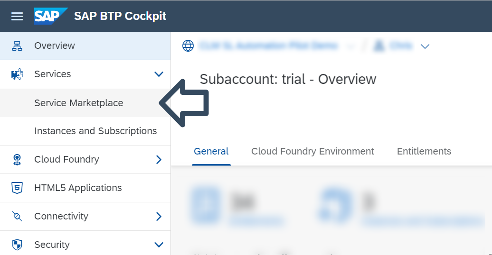The height and width of the screenshot is (255, 492).
Task: Select Security menu label
Action: (52, 245)
